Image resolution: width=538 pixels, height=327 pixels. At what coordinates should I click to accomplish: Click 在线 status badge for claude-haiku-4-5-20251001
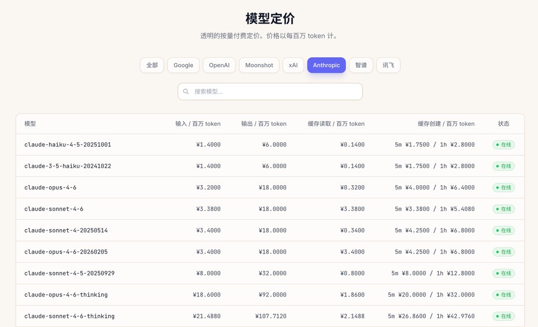(x=503, y=144)
